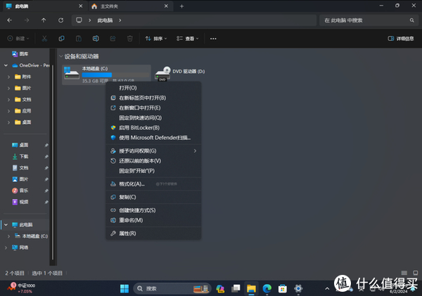Screen dimensions: 422x296
Task: Choose 打开(O) from context menu
Action: pyautogui.click(x=153, y=88)
